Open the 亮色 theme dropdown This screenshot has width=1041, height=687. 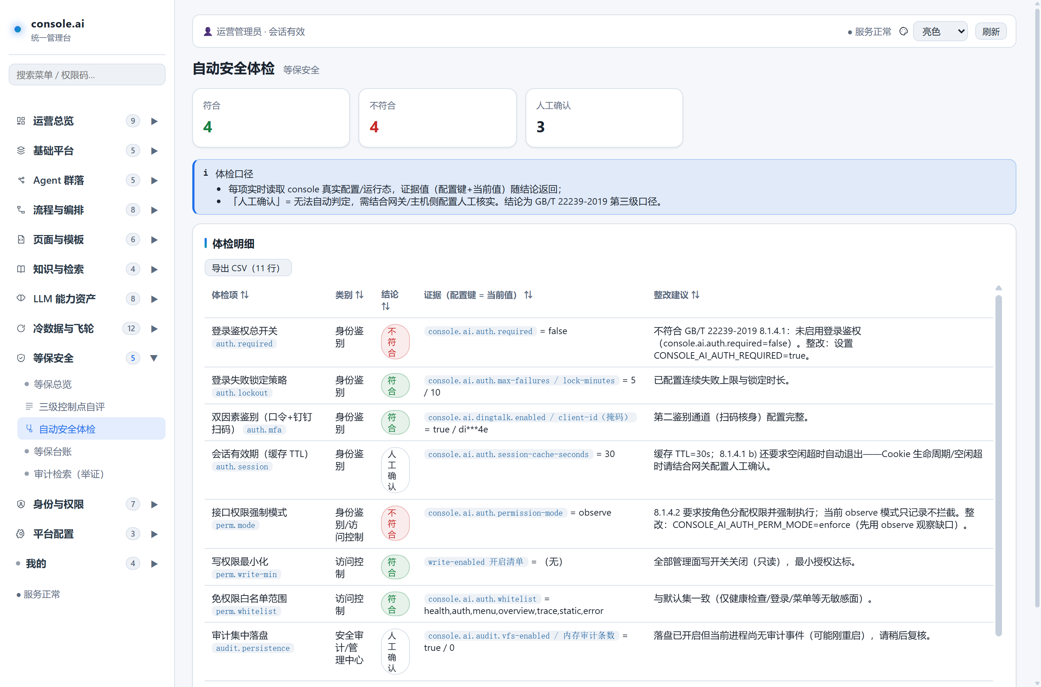tap(940, 31)
